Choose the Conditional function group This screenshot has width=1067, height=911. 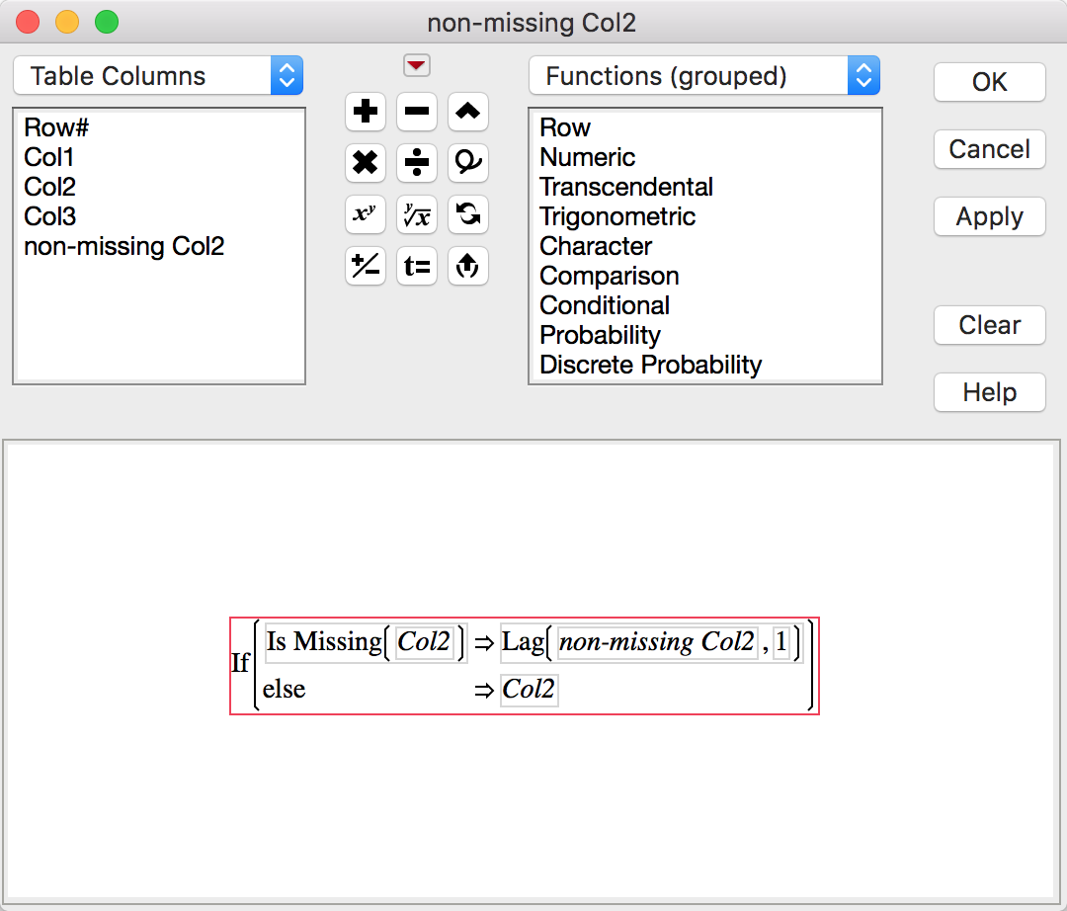click(605, 305)
